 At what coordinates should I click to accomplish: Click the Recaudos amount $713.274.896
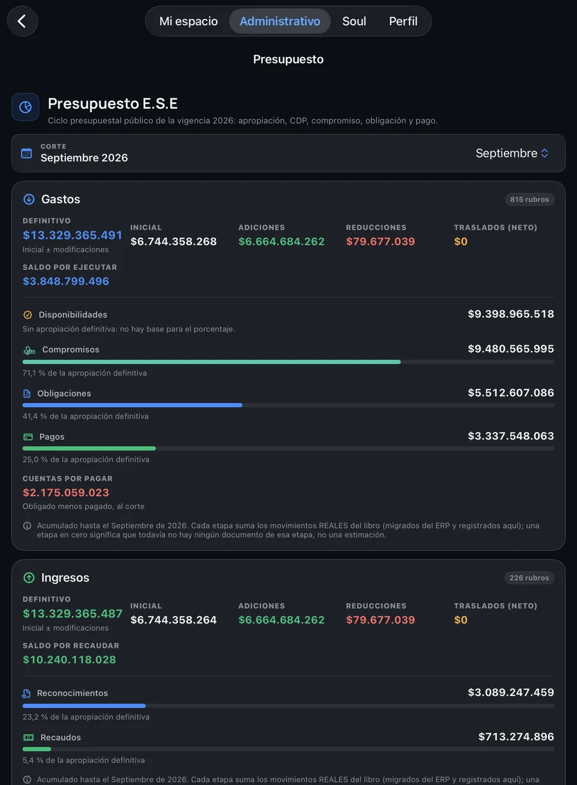[x=516, y=737]
